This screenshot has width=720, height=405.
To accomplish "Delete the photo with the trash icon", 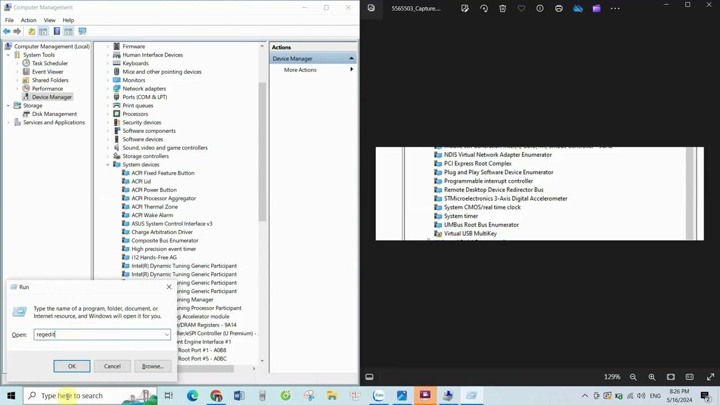I will (x=502, y=8).
